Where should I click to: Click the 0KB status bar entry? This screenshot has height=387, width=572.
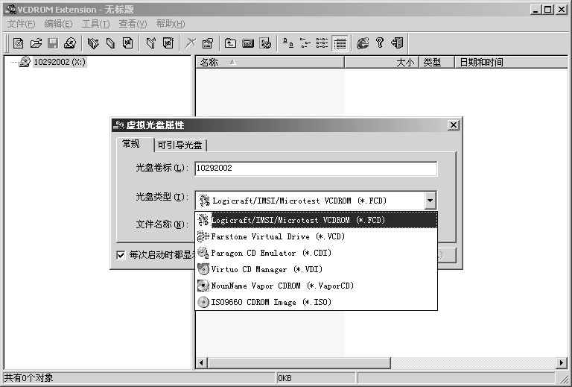(x=285, y=378)
